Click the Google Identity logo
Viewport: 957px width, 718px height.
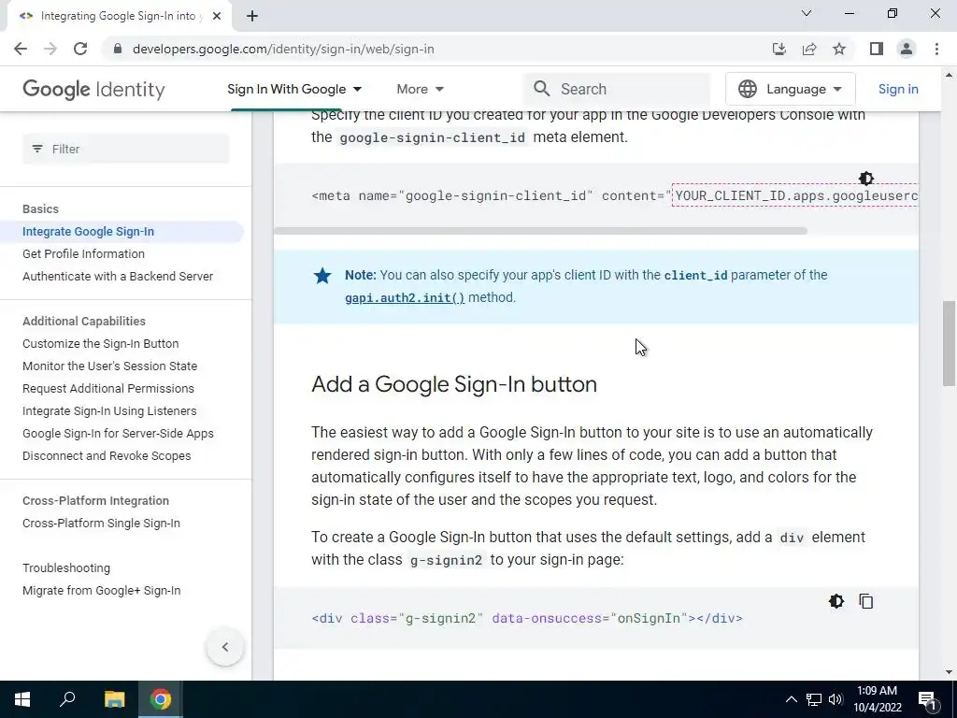tap(94, 89)
